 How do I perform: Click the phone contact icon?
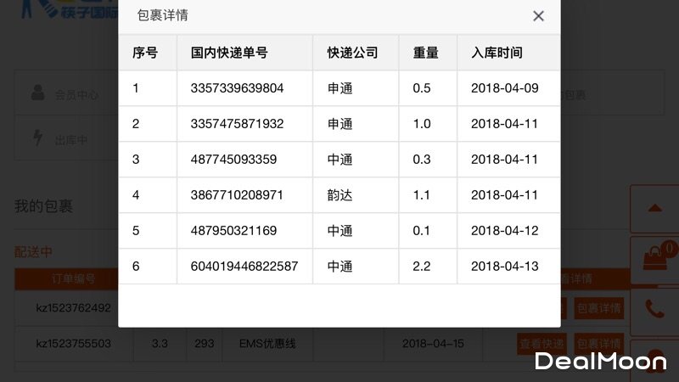coord(654,308)
